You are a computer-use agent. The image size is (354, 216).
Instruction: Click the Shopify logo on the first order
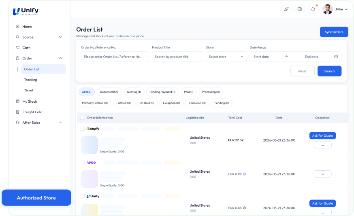pyautogui.click(x=93, y=129)
